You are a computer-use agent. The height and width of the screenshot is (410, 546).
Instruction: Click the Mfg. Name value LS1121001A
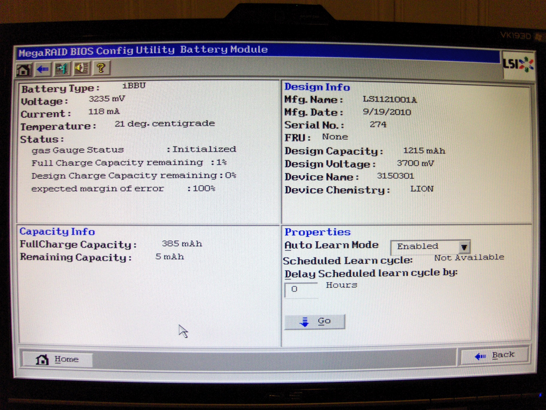click(x=389, y=100)
